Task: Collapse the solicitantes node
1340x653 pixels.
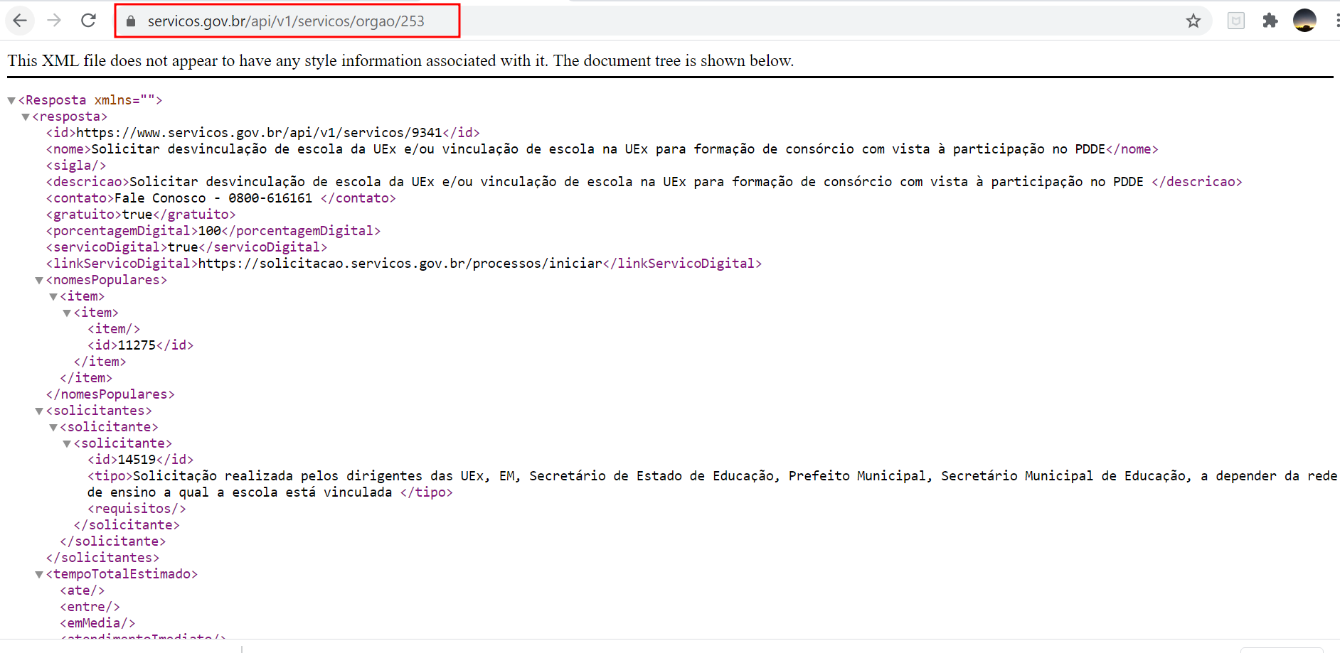Action: pyautogui.click(x=39, y=411)
